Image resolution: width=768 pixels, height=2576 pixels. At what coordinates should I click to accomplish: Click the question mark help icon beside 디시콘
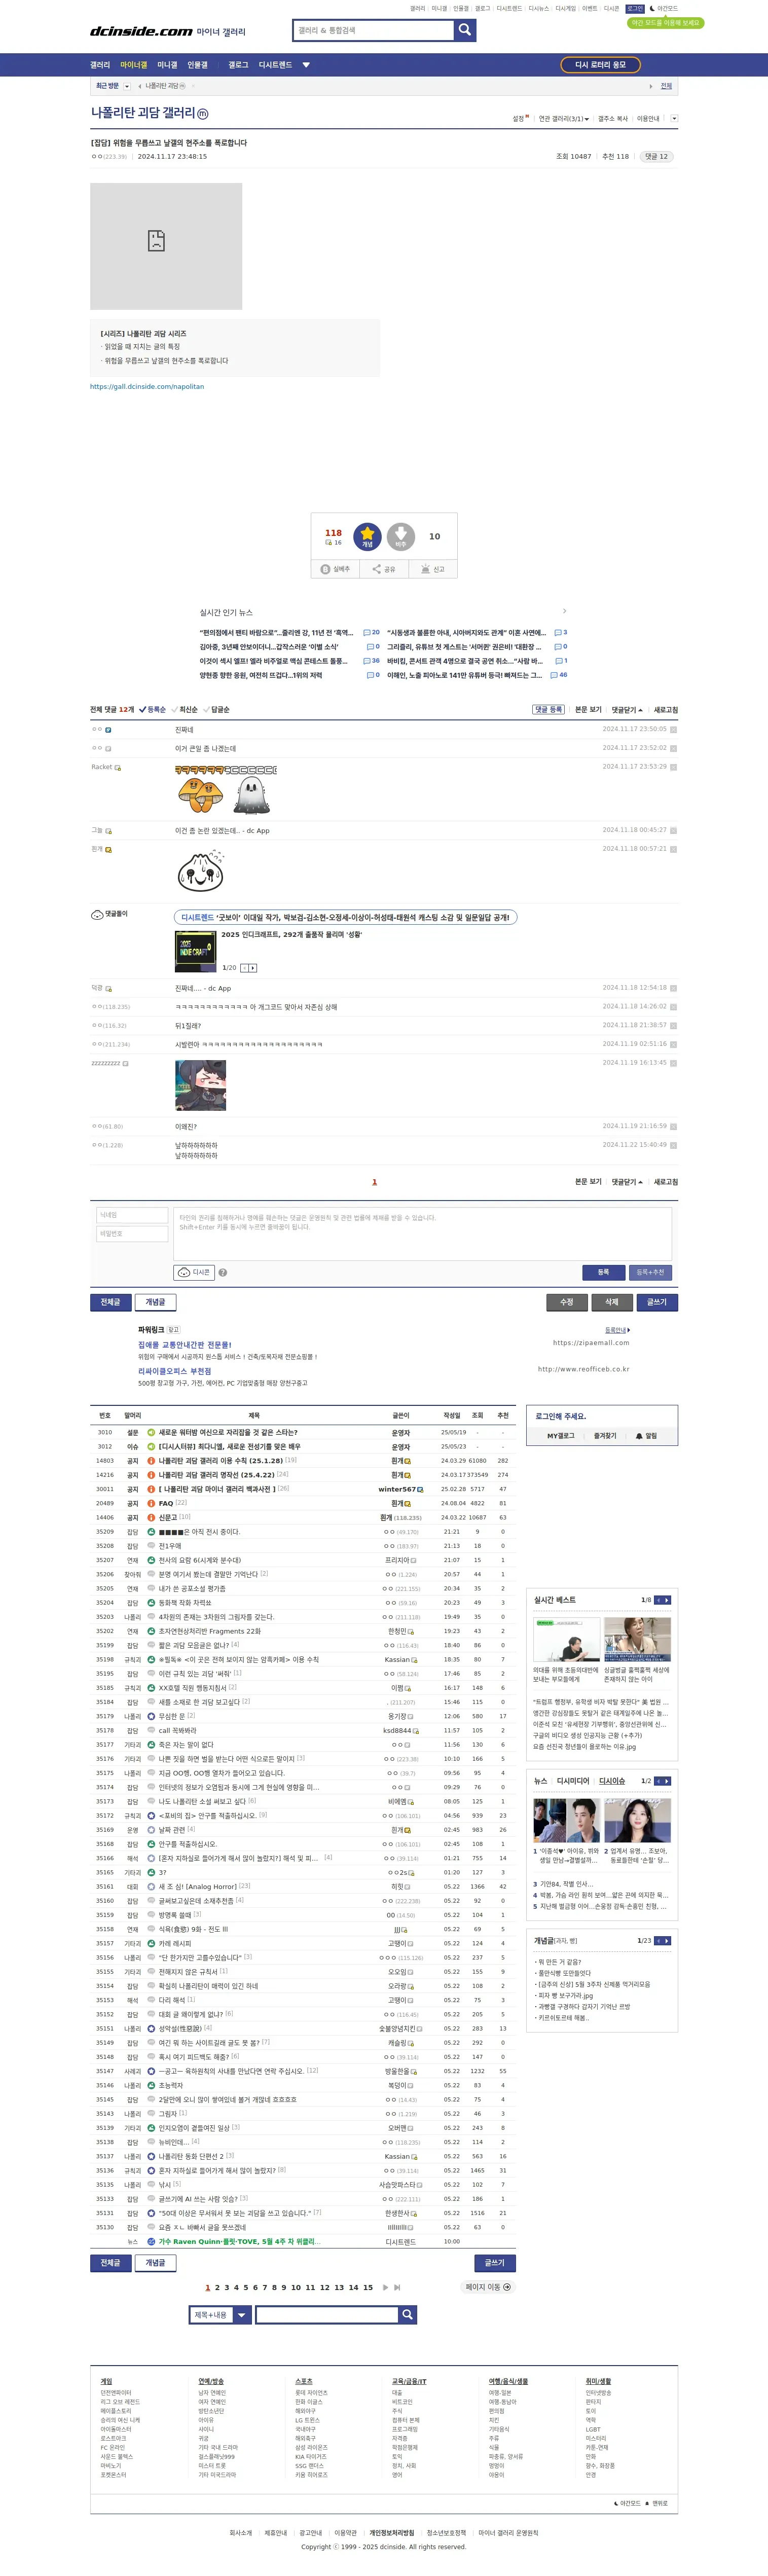point(223,1272)
